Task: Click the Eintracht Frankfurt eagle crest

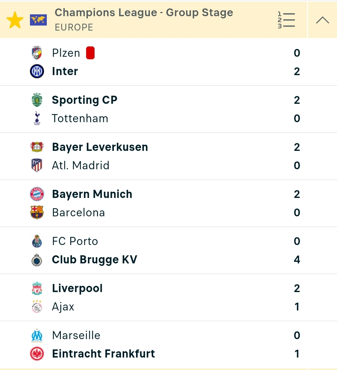Action: [x=37, y=353]
